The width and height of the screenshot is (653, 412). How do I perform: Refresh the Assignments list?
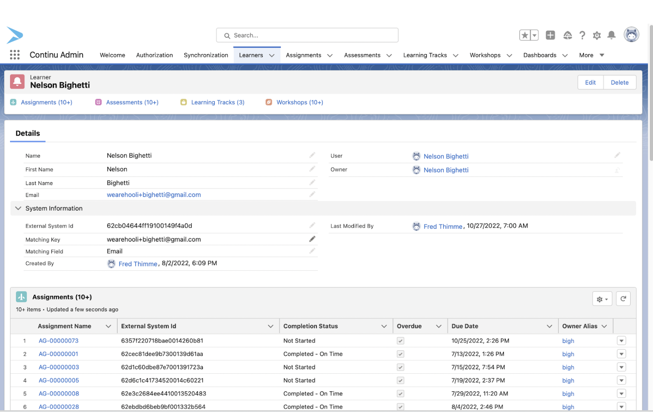click(x=623, y=298)
